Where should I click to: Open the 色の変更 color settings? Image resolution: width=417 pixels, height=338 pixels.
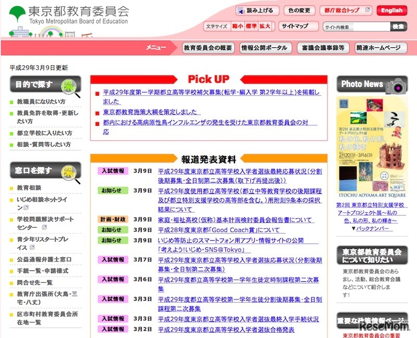[299, 10]
